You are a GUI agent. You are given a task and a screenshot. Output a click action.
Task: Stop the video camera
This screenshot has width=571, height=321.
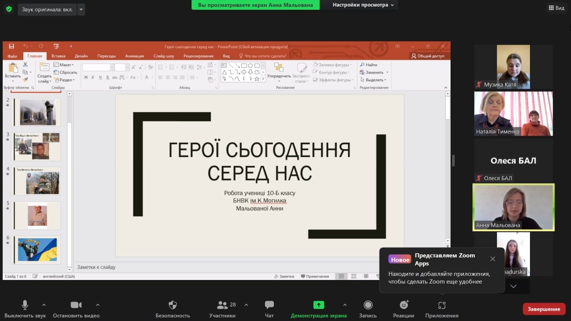[x=76, y=305]
